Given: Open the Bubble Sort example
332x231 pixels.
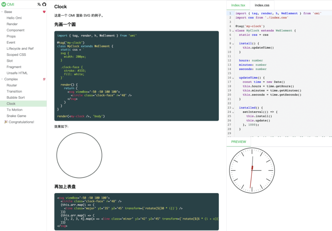Looking at the screenshot, I should tap(15, 98).
